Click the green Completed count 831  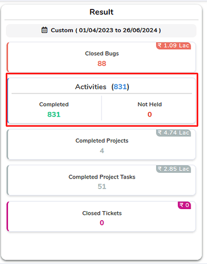coord(54,115)
